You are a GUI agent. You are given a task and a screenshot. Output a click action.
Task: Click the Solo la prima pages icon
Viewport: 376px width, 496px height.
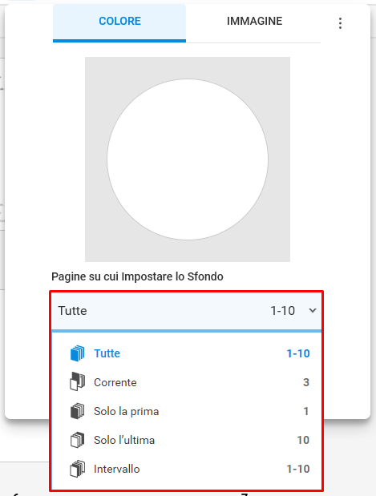[77, 411]
